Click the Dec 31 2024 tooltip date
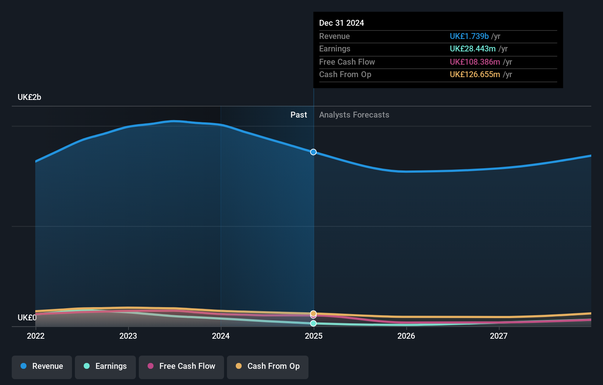 point(342,23)
